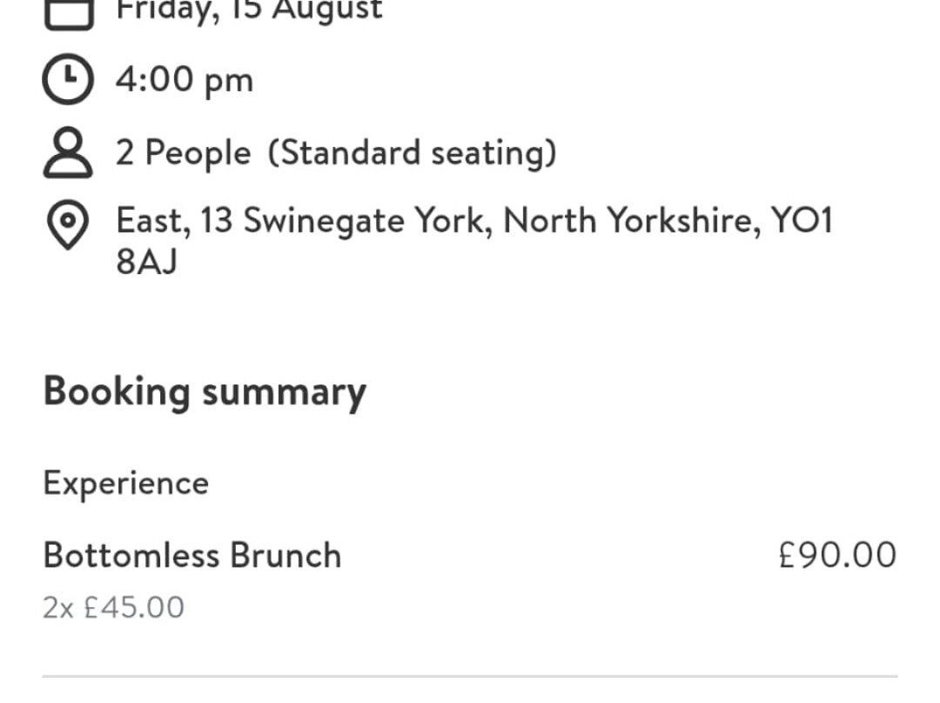Image resolution: width=940 pixels, height=703 pixels.
Task: Select the Bottomless Brunch item
Action: tap(192, 555)
